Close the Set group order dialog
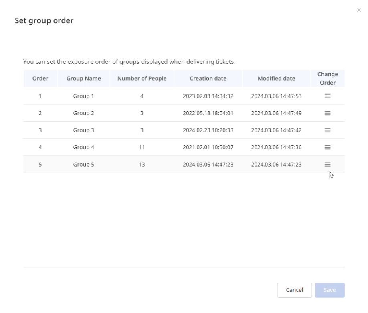 pos(359,10)
